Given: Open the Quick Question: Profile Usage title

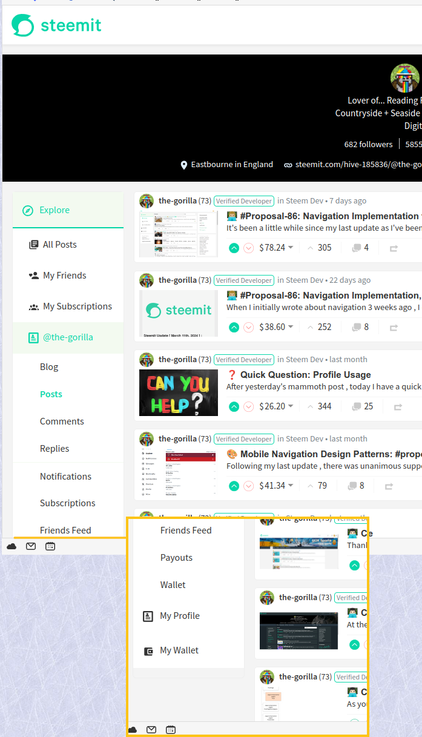Looking at the screenshot, I should click(305, 375).
